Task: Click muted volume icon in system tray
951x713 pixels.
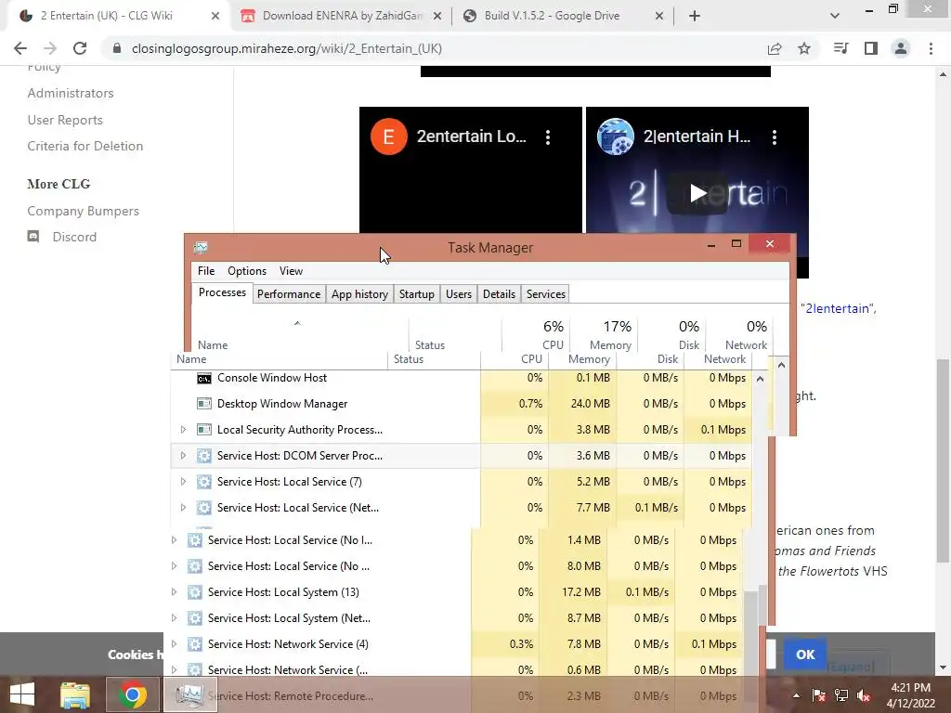Action: 864,695
